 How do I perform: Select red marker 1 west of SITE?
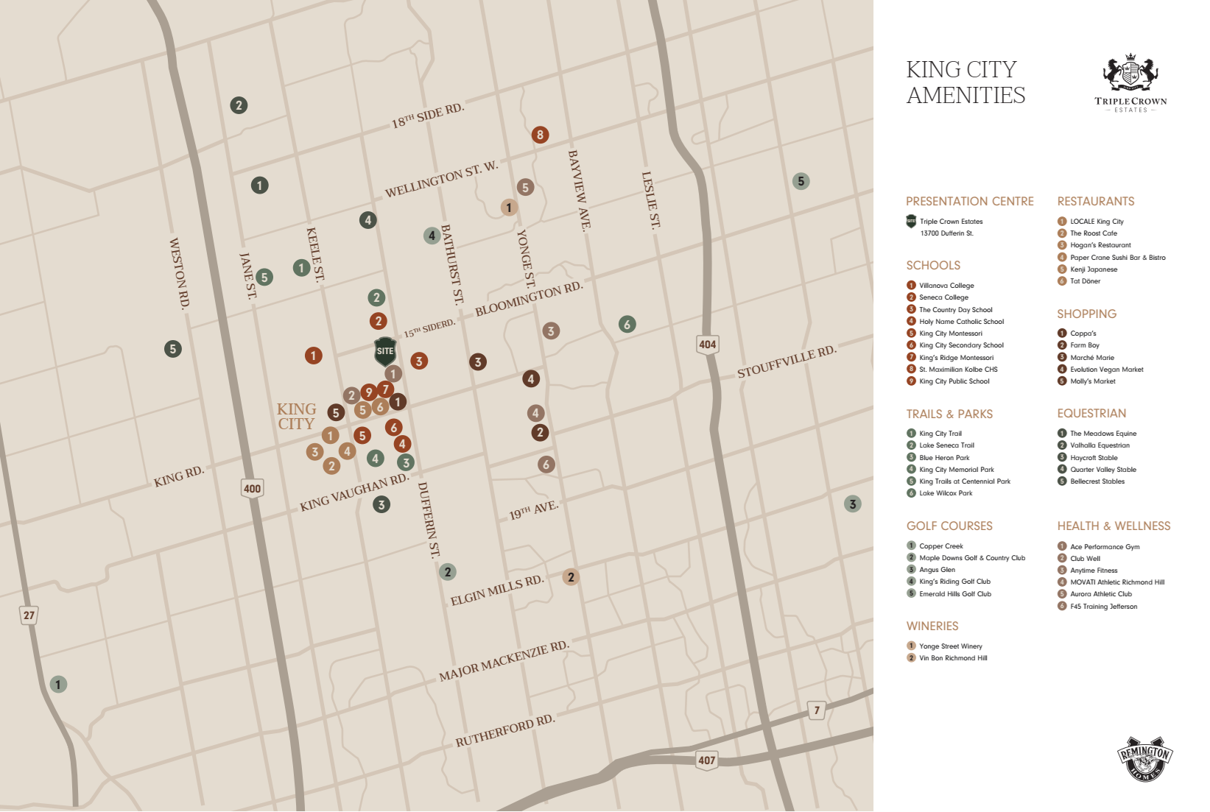point(314,356)
